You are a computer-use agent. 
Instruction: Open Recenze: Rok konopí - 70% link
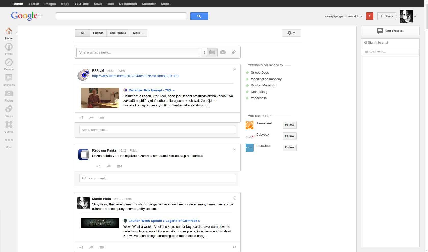pyautogui.click(x=151, y=90)
